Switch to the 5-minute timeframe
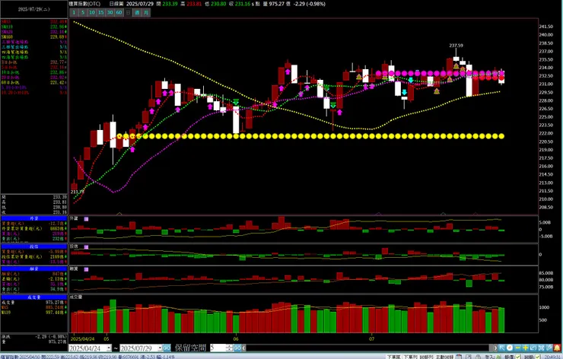Viewport: 563px width, 359px height. (83, 13)
